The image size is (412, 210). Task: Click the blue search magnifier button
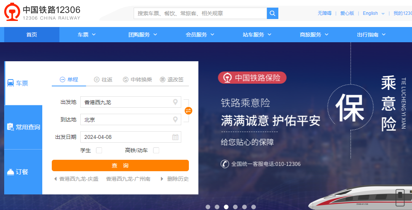(x=273, y=13)
